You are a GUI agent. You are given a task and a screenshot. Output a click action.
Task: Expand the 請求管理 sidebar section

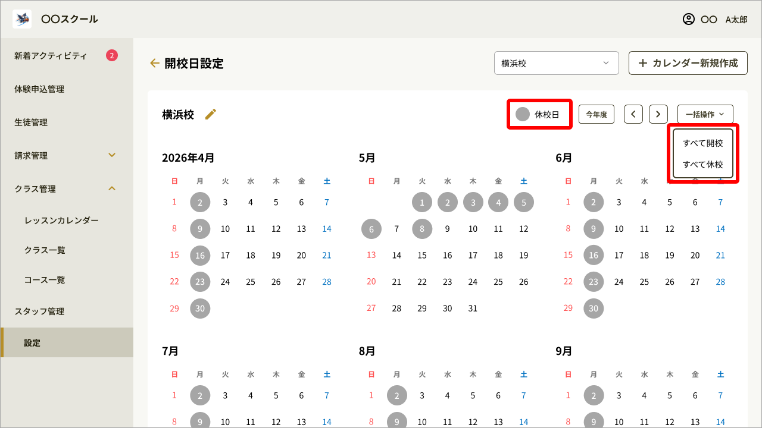(111, 155)
